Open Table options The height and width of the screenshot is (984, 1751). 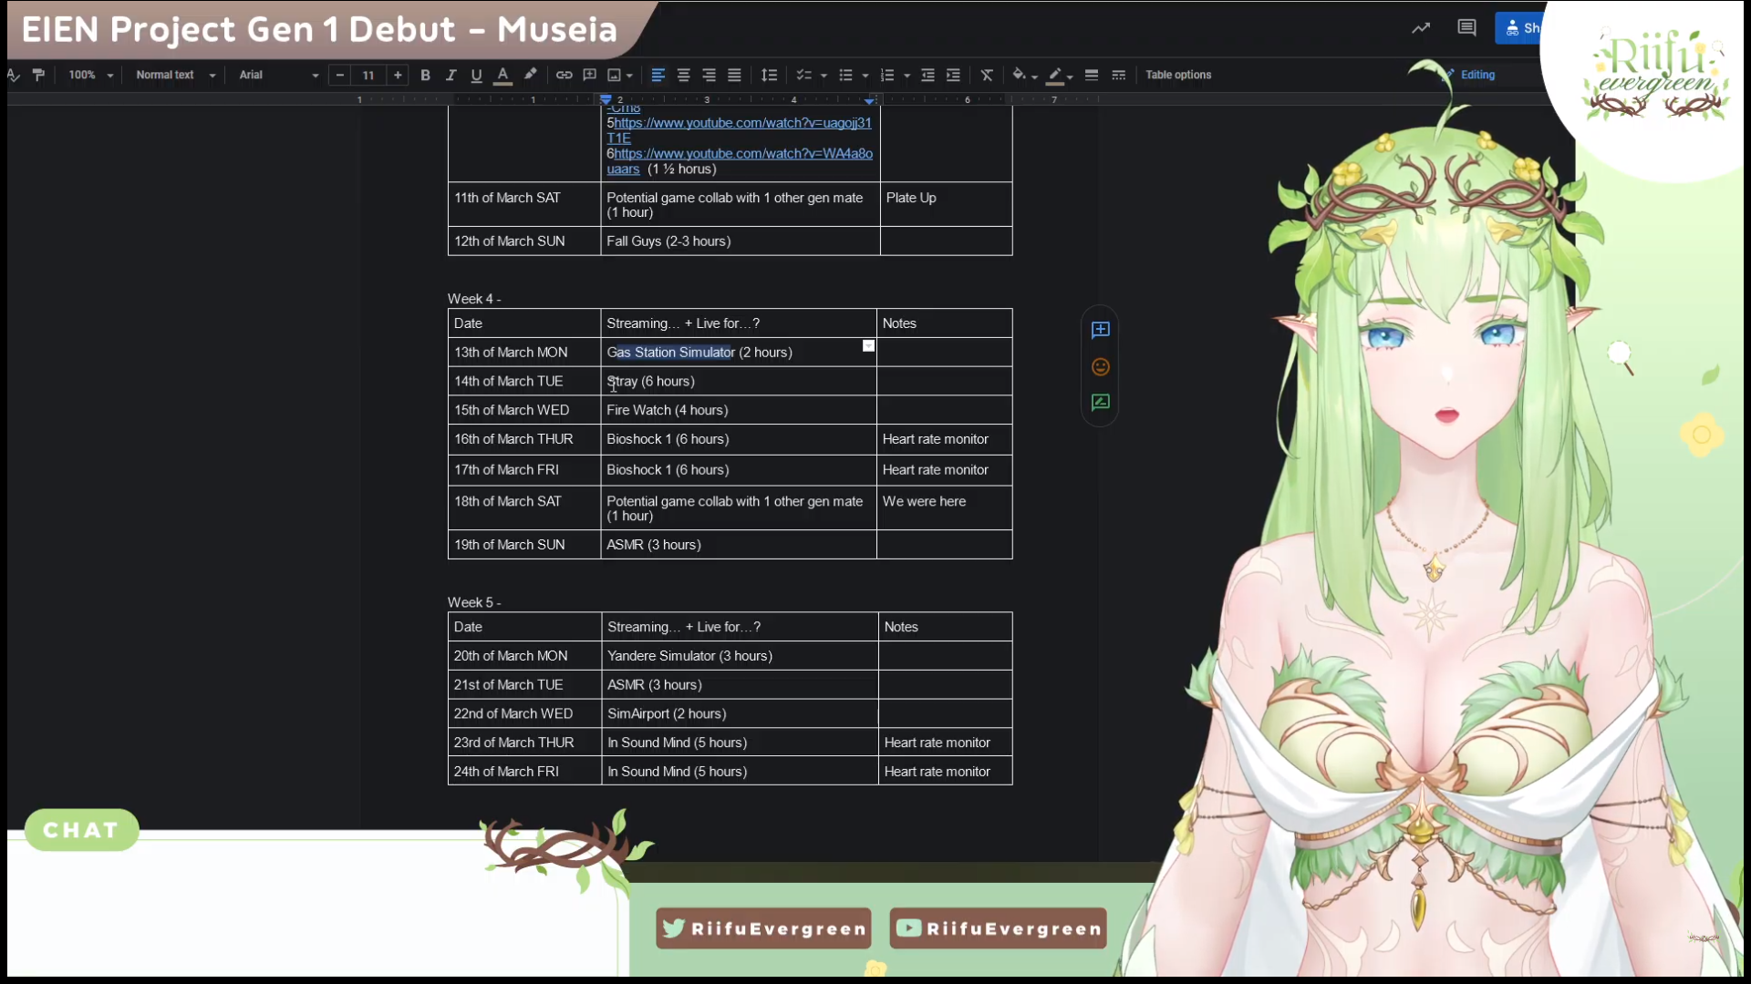1178,75
